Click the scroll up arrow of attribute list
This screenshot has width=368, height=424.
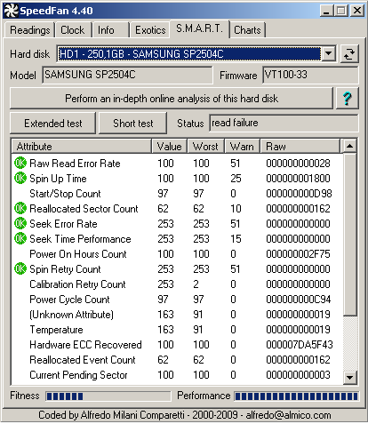pyautogui.click(x=350, y=146)
